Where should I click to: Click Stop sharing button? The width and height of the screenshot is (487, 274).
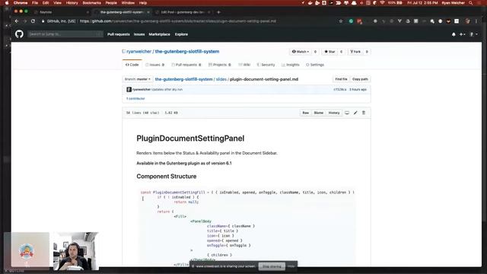click(272, 266)
